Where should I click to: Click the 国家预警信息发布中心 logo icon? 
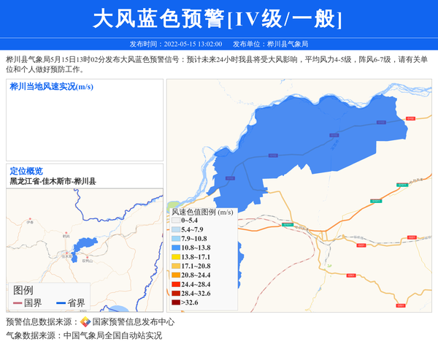pyautogui.click(x=85, y=322)
